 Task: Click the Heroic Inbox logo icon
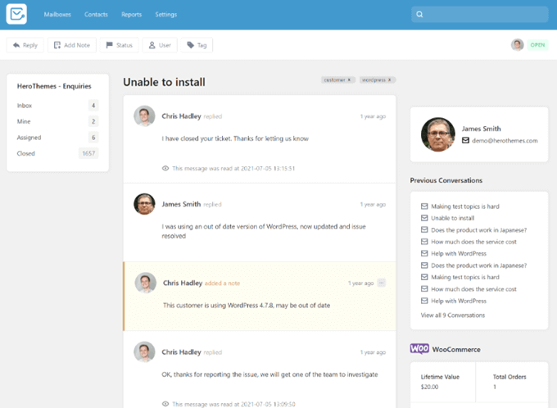click(x=16, y=14)
